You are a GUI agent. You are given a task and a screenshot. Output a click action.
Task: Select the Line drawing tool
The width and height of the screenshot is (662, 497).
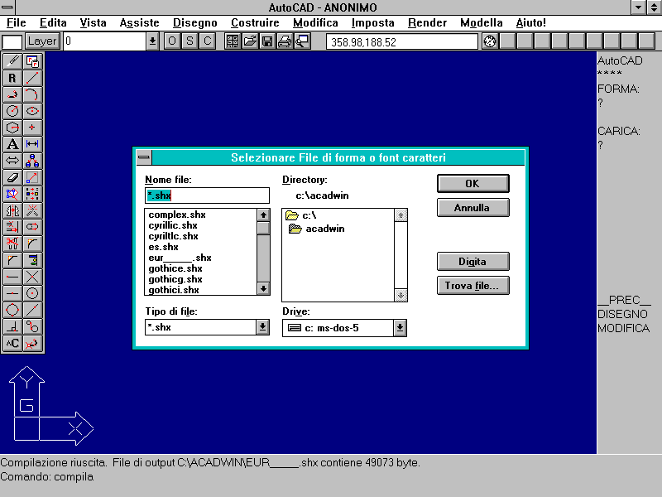click(32, 78)
